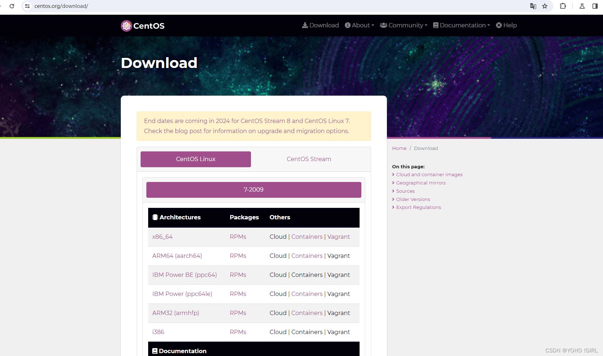Open Help in the top navigation
Image resolution: width=603 pixels, height=356 pixels.
pyautogui.click(x=506, y=25)
